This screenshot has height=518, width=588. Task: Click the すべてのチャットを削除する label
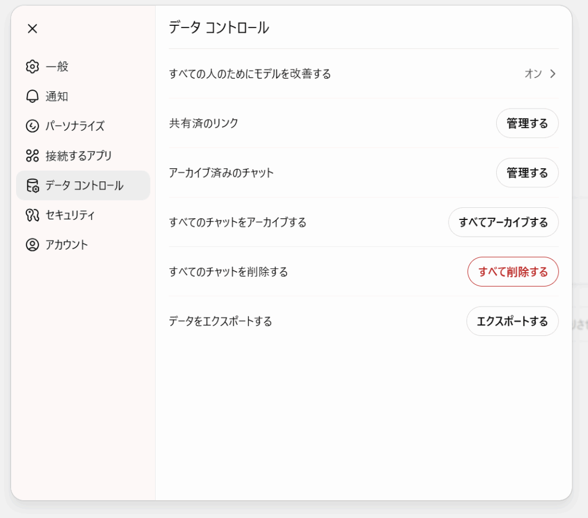[229, 272]
